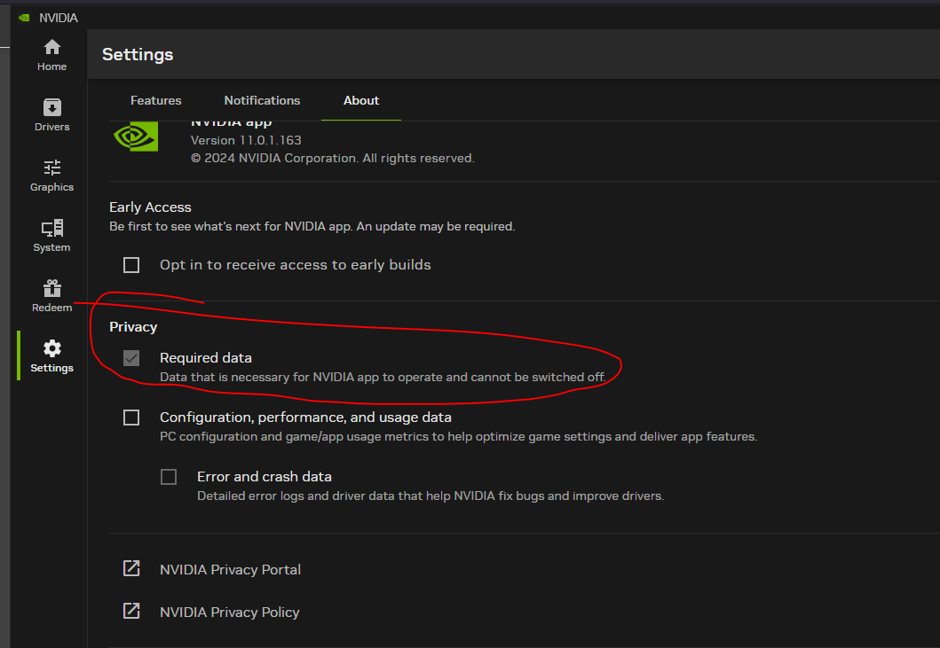Open the Redeem gift section
Viewport: 940px width, 648px height.
pyautogui.click(x=51, y=296)
